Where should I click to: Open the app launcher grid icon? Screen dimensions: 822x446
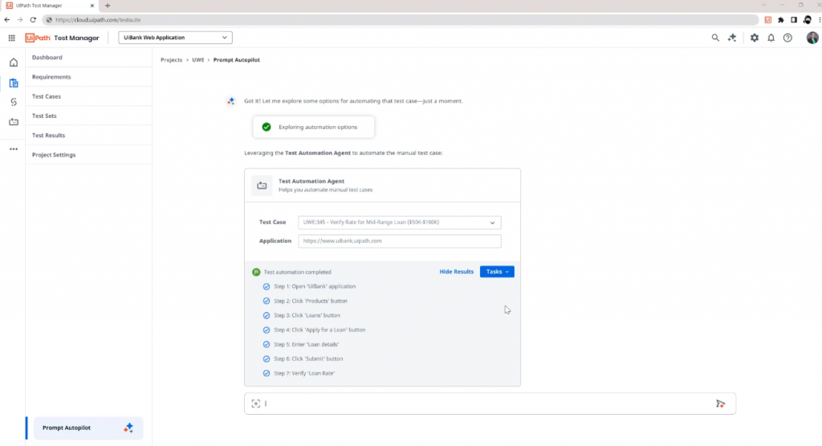[x=11, y=38]
